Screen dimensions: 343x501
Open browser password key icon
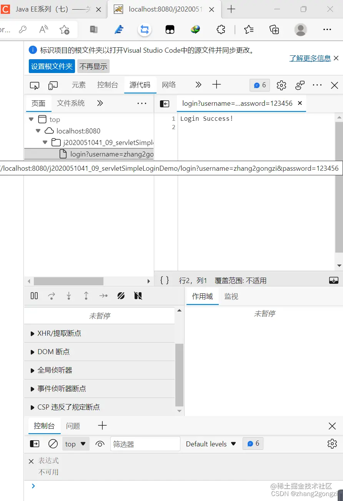[23, 29]
